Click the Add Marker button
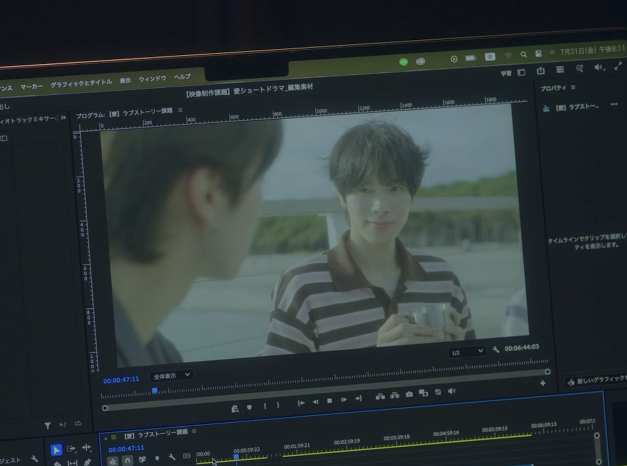627x466 pixels. click(249, 407)
